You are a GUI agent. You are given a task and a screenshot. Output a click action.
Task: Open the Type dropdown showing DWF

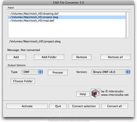click(x=32, y=72)
